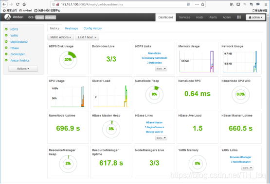Open the browser library icon
The height and width of the screenshot is (184, 270).
(x=232, y=4)
